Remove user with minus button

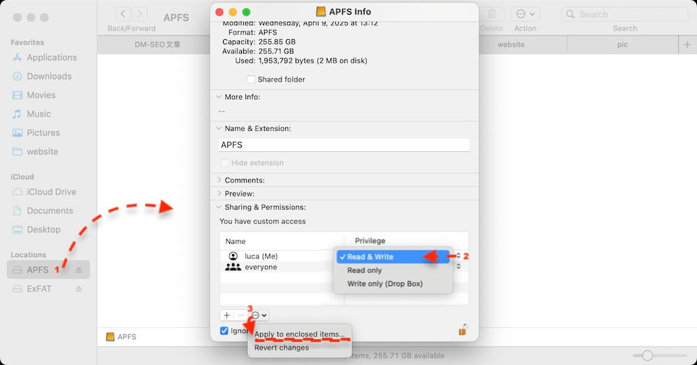(x=240, y=316)
